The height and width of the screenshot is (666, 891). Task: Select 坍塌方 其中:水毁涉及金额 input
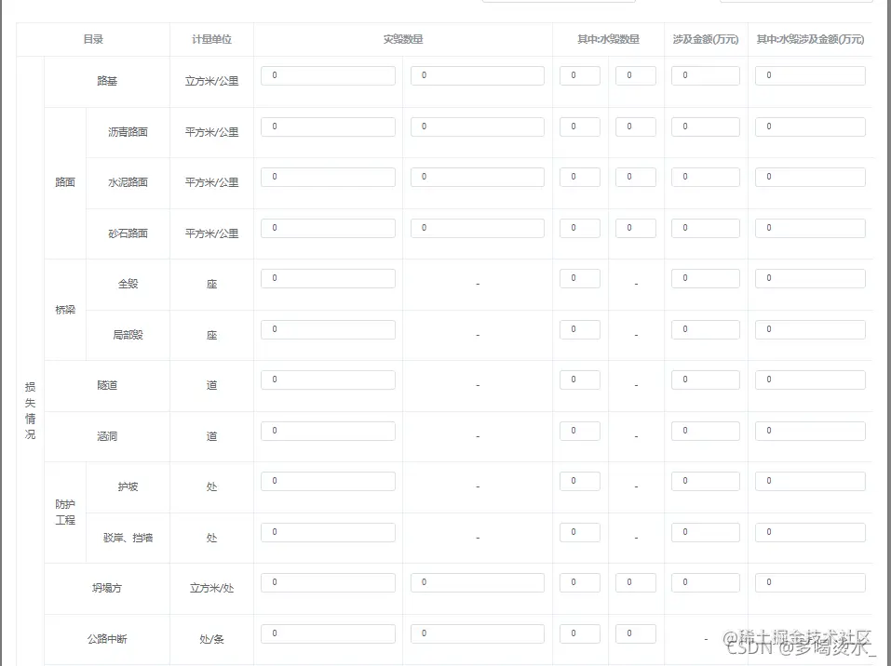pyautogui.click(x=810, y=582)
